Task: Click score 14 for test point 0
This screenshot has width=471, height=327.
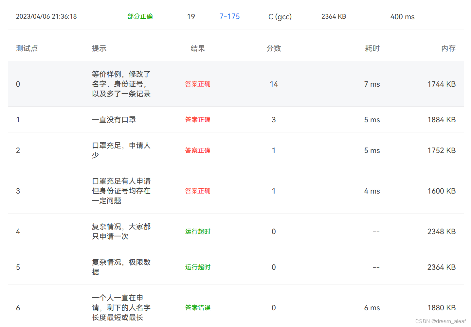Action: click(274, 84)
